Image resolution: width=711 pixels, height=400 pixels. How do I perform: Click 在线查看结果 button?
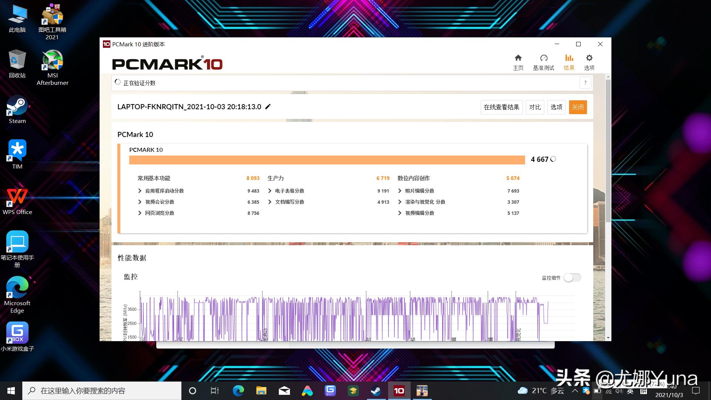[x=501, y=107]
